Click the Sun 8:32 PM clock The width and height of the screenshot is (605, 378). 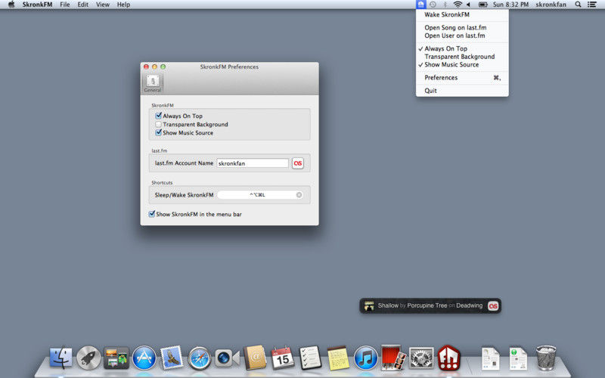[510, 5]
